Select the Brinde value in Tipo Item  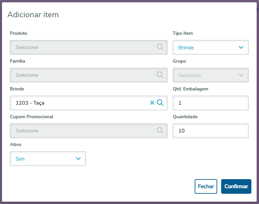[186, 47]
